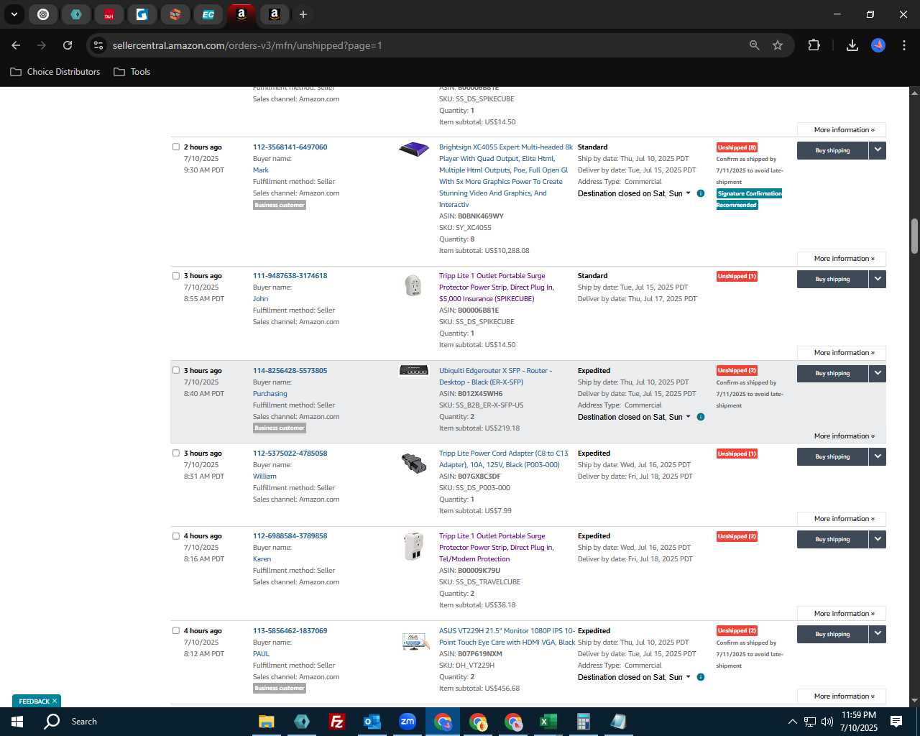The width and height of the screenshot is (920, 736).
Task: Open the Choice Distributors bookmark folder
Action: pos(55,72)
